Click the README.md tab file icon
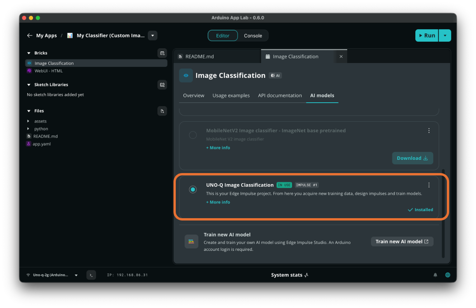The width and height of the screenshot is (476, 308). (x=180, y=56)
